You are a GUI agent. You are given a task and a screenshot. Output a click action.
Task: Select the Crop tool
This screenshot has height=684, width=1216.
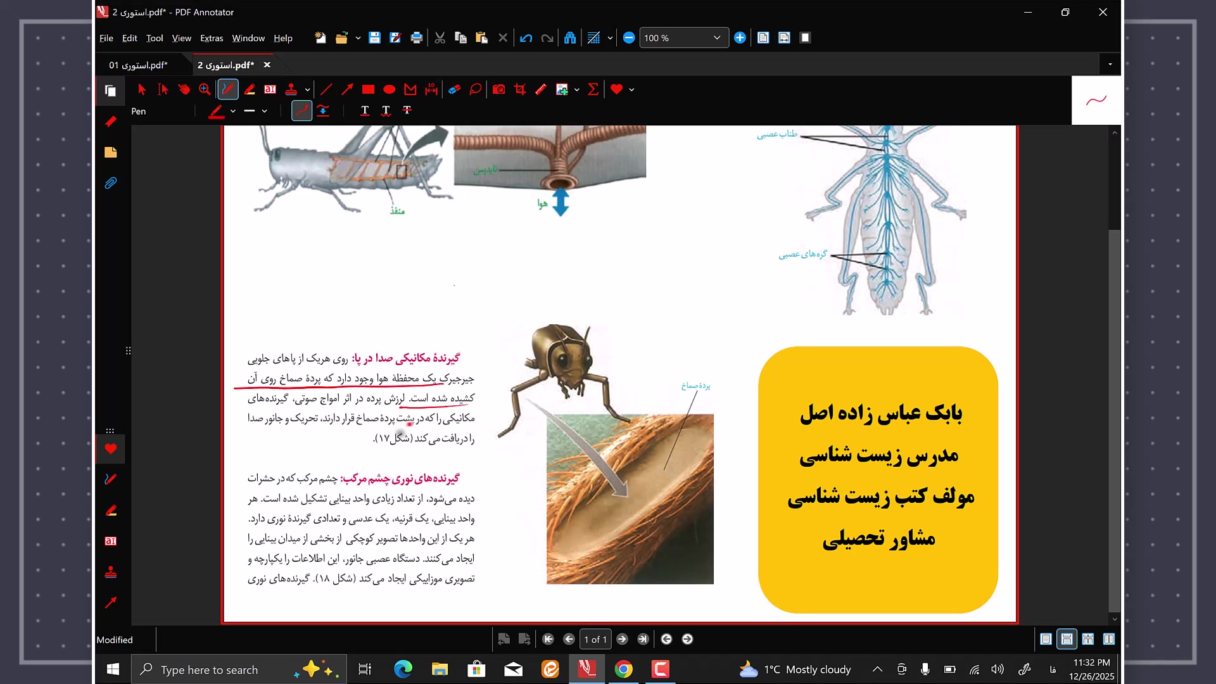(520, 89)
